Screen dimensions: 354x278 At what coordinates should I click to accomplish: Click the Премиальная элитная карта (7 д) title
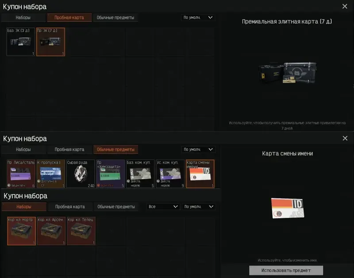click(x=287, y=22)
